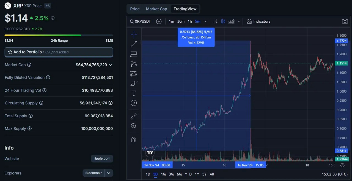Show Circulating Supply label info icon
The image size is (352, 181).
click(41, 103)
